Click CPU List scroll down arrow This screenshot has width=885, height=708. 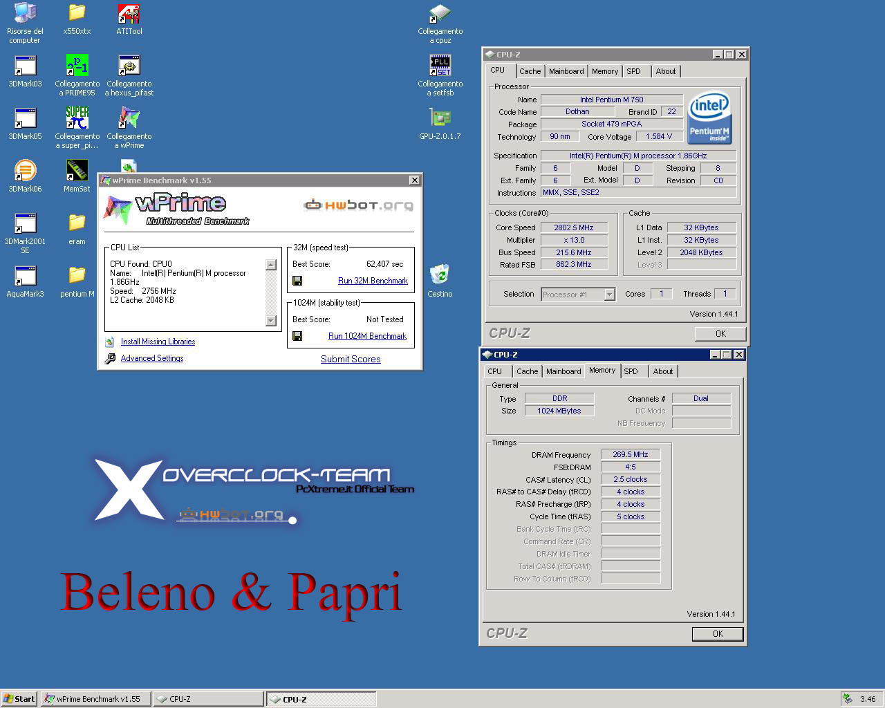[x=271, y=320]
